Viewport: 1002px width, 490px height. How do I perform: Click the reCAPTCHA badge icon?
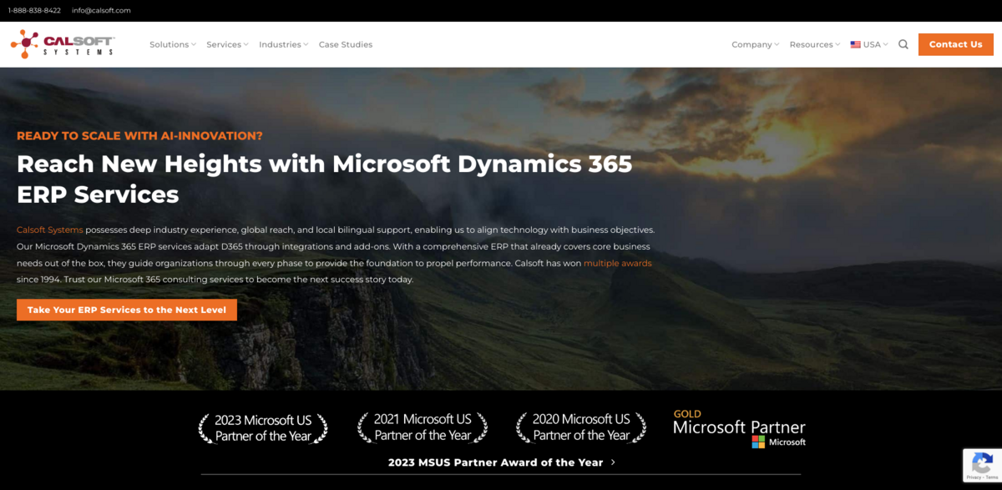tap(982, 464)
